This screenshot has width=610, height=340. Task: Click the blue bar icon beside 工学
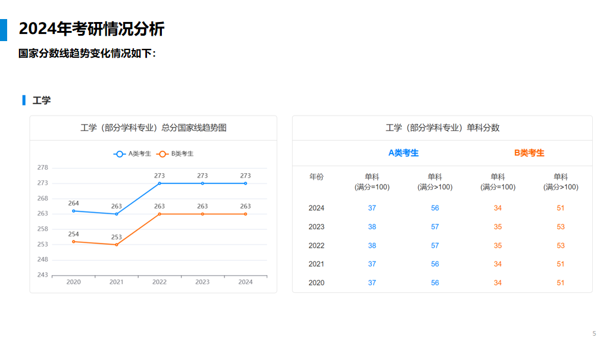(24, 100)
